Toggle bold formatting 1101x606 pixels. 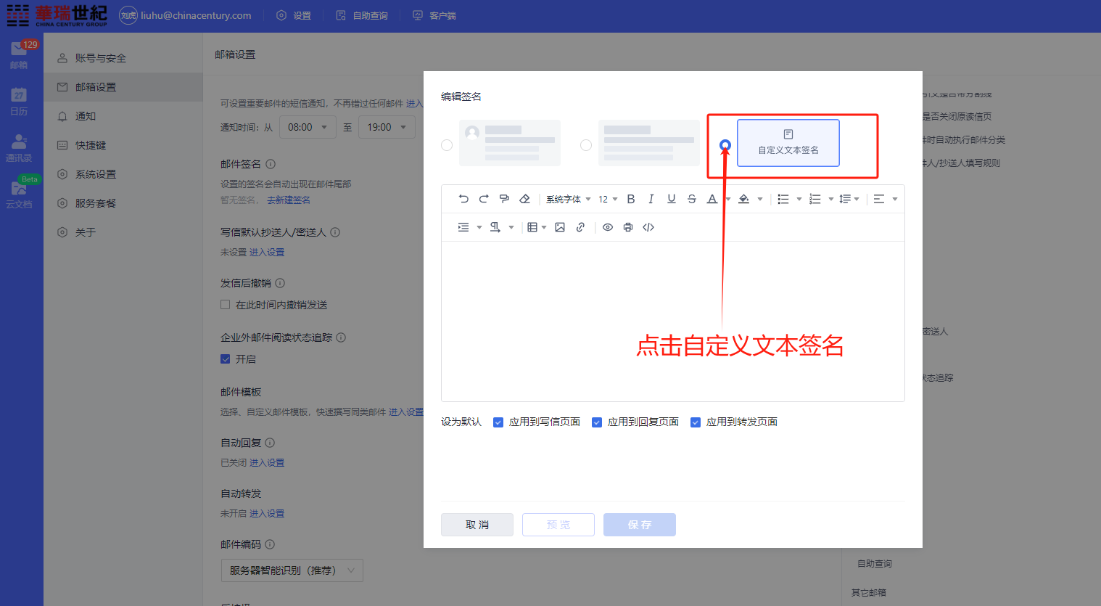pyautogui.click(x=631, y=199)
